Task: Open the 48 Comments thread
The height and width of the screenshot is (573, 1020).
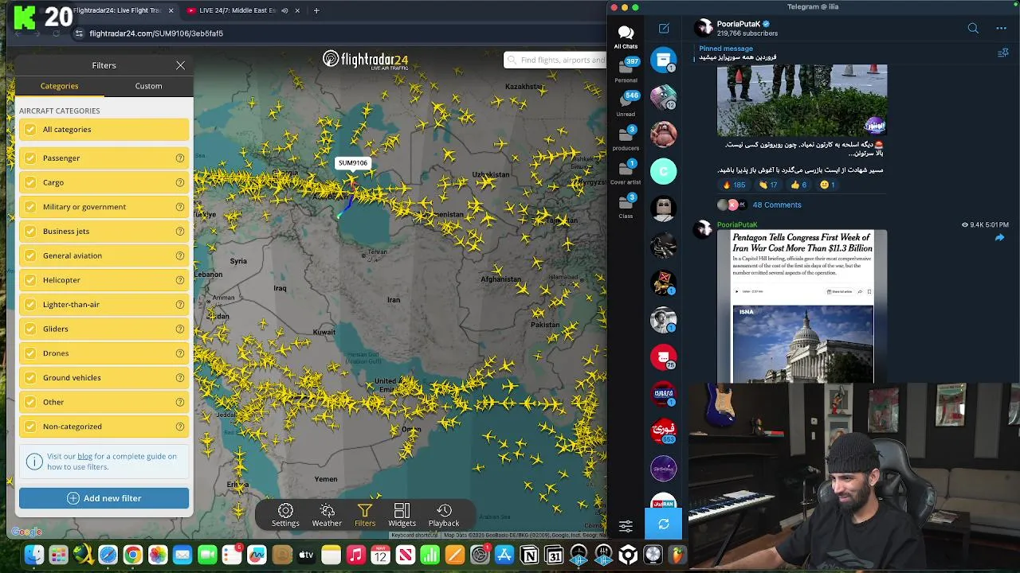Action: (x=777, y=205)
